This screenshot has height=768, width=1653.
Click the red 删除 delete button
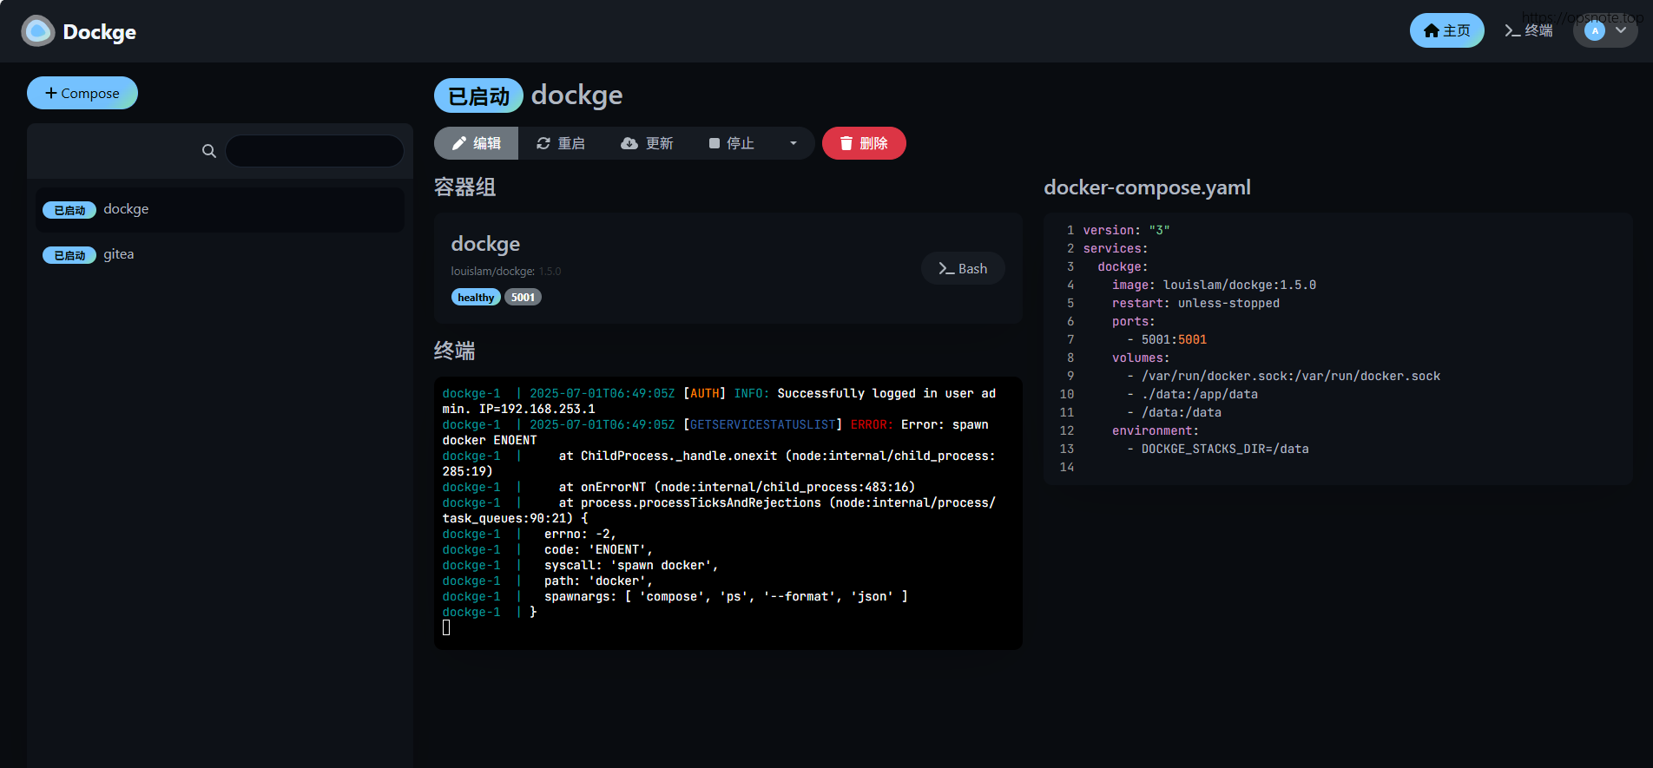[x=864, y=143]
